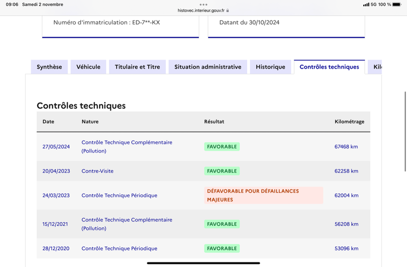This screenshot has height=267, width=407.
Task: Tap the home indicator bar at bottom
Action: tap(203, 263)
